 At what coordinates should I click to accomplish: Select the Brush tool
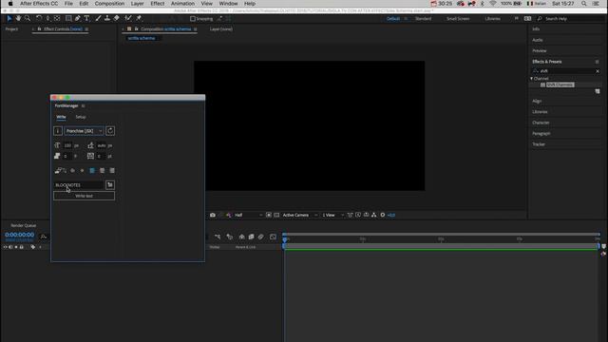pyautogui.click(x=98, y=18)
